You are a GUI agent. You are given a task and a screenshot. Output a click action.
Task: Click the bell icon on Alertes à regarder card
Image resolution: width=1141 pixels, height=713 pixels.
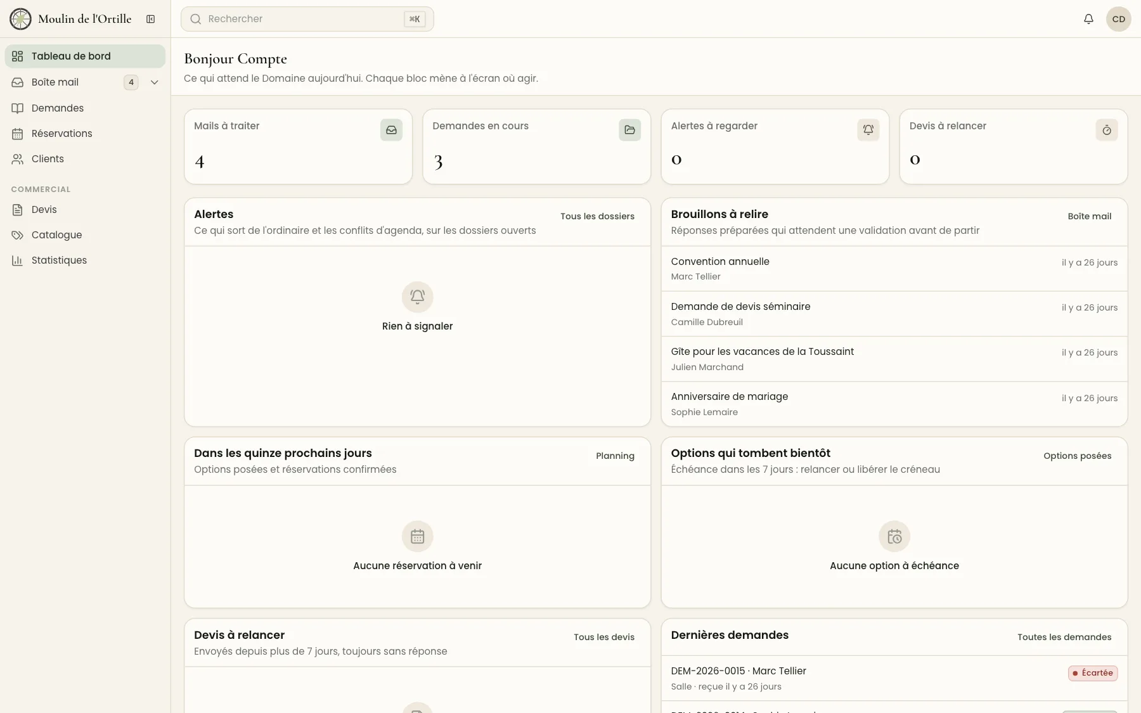[868, 130]
